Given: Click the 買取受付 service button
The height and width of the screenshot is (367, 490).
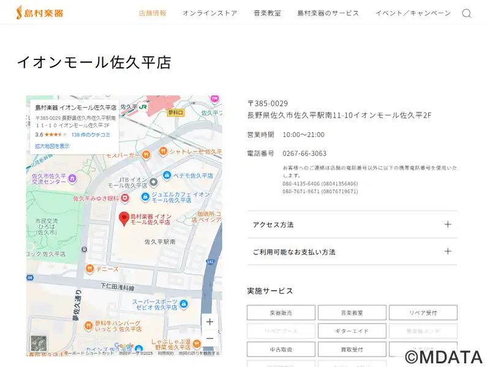Looking at the screenshot, I should (352, 349).
